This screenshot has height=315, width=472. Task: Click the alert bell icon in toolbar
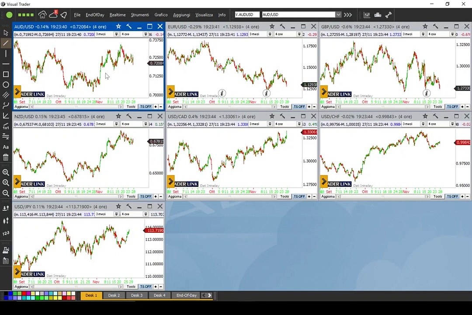(x=63, y=15)
